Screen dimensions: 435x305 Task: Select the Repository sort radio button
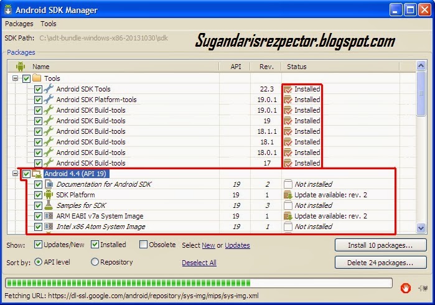(95, 261)
